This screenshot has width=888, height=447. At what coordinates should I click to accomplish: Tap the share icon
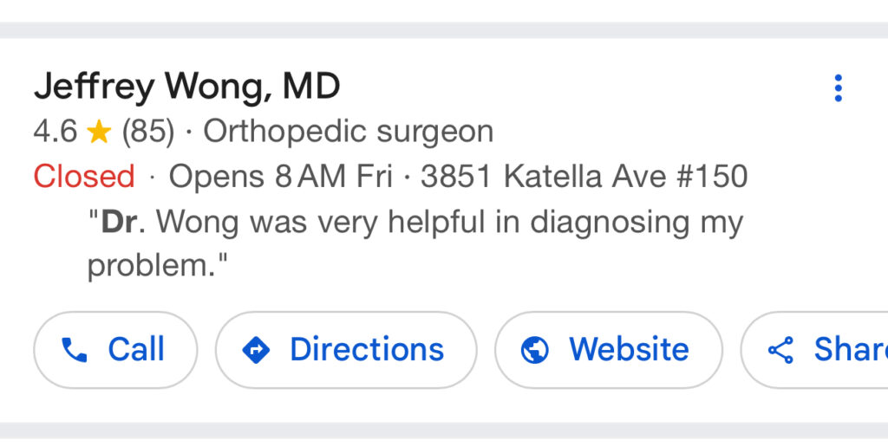pos(781,350)
